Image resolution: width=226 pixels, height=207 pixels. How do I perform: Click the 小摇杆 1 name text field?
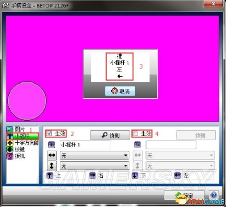click(85, 144)
